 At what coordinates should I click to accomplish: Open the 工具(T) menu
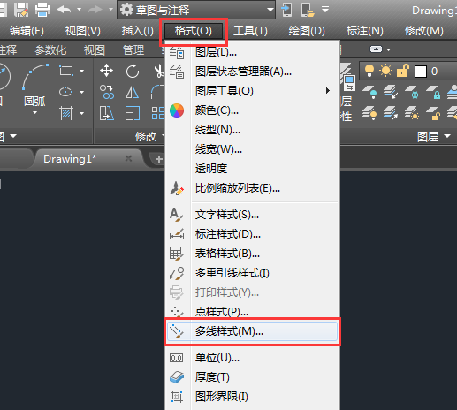250,31
